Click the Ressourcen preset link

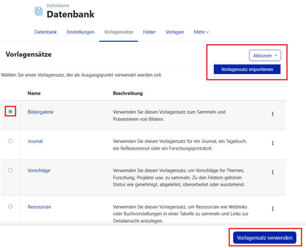[39, 207]
